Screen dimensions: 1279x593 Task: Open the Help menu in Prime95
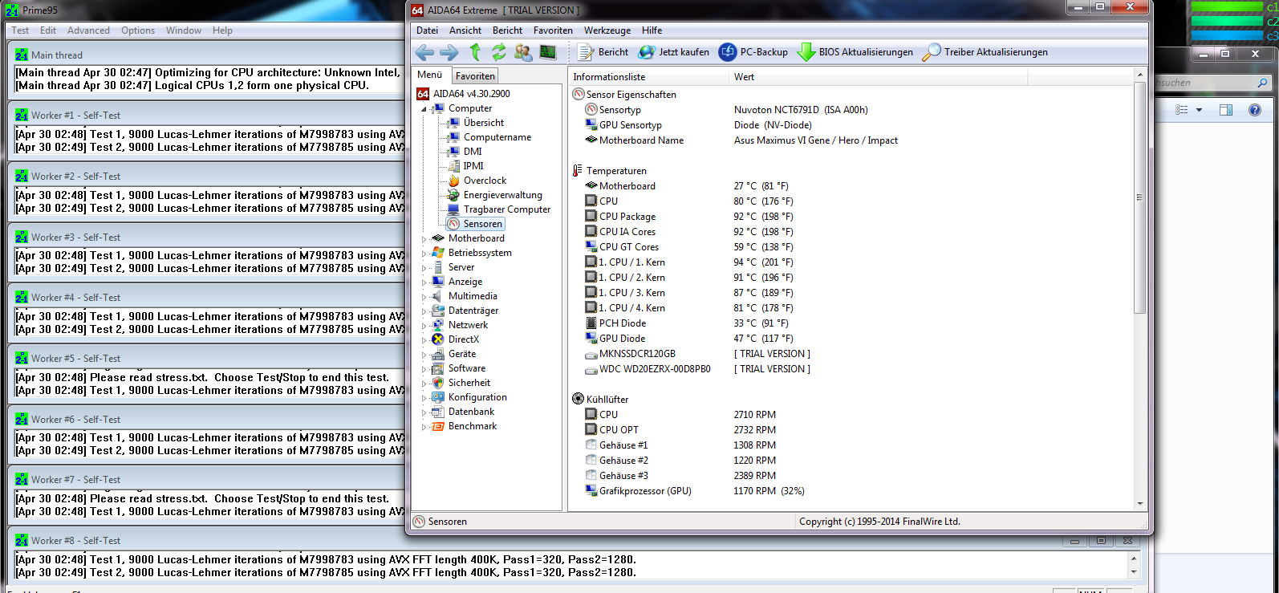pyautogui.click(x=222, y=30)
